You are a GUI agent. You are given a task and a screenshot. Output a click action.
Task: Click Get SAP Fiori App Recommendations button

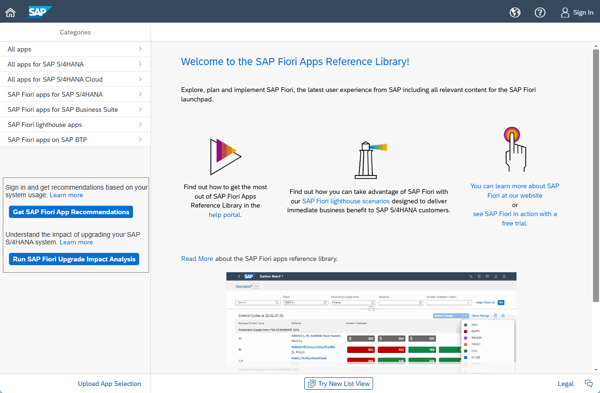click(x=71, y=212)
